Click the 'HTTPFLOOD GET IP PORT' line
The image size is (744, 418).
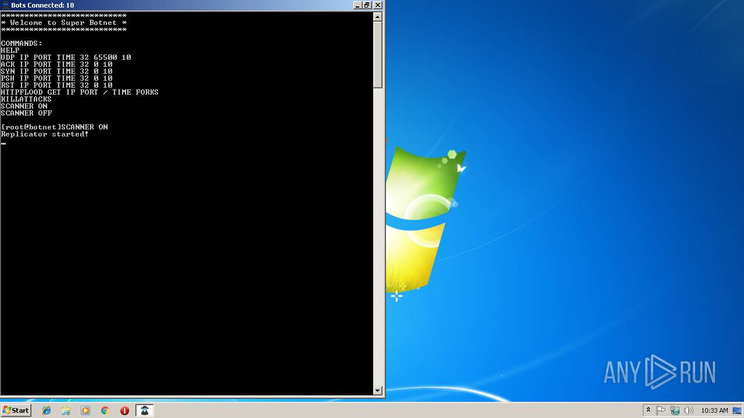[80, 92]
